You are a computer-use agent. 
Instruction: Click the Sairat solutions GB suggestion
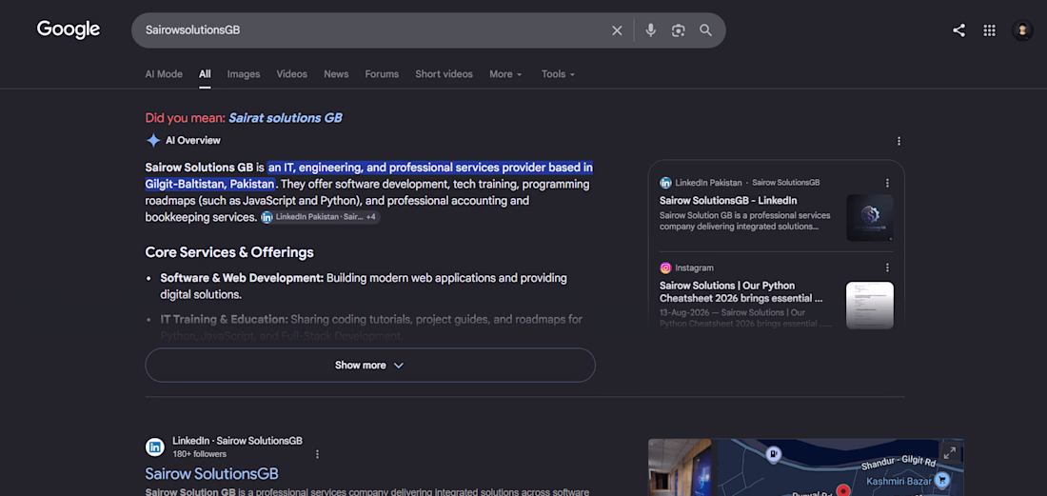[x=286, y=118]
